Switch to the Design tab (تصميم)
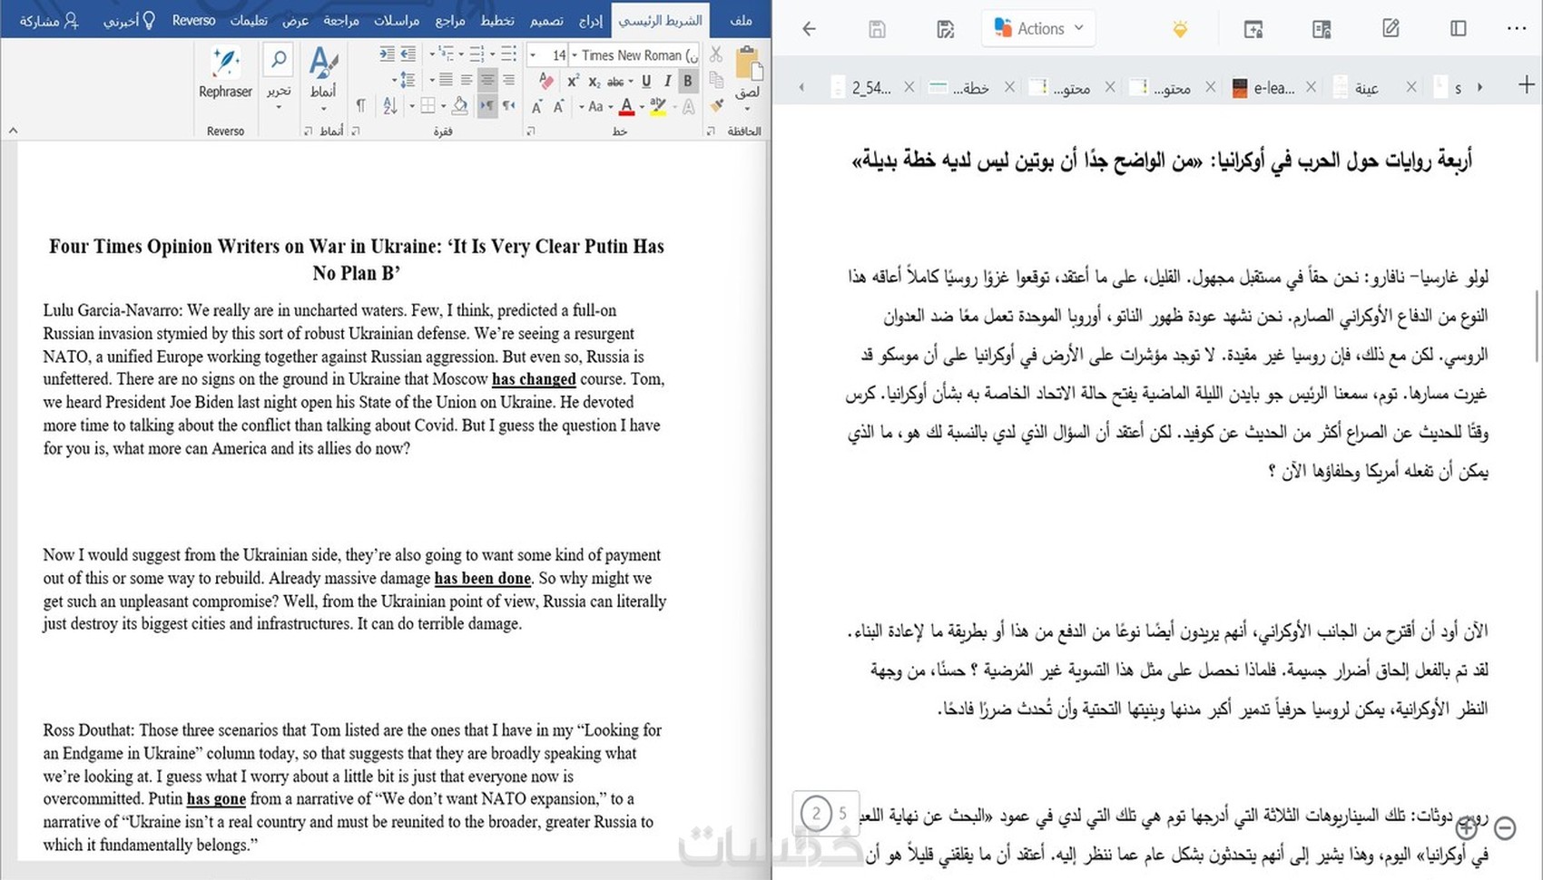This screenshot has height=880, width=1543. 545,20
